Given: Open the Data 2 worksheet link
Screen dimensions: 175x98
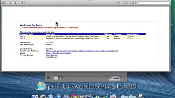Looking at the screenshot, I should [22, 38].
